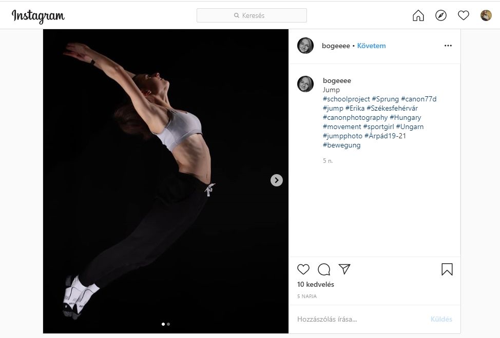This screenshot has width=500, height=338.
Task: Click the comment speech bubble icon
Action: 323,269
